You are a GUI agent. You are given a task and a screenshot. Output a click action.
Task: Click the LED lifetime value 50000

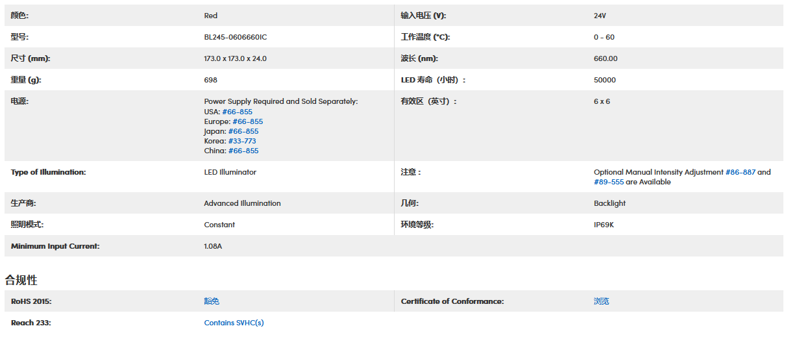click(x=604, y=80)
